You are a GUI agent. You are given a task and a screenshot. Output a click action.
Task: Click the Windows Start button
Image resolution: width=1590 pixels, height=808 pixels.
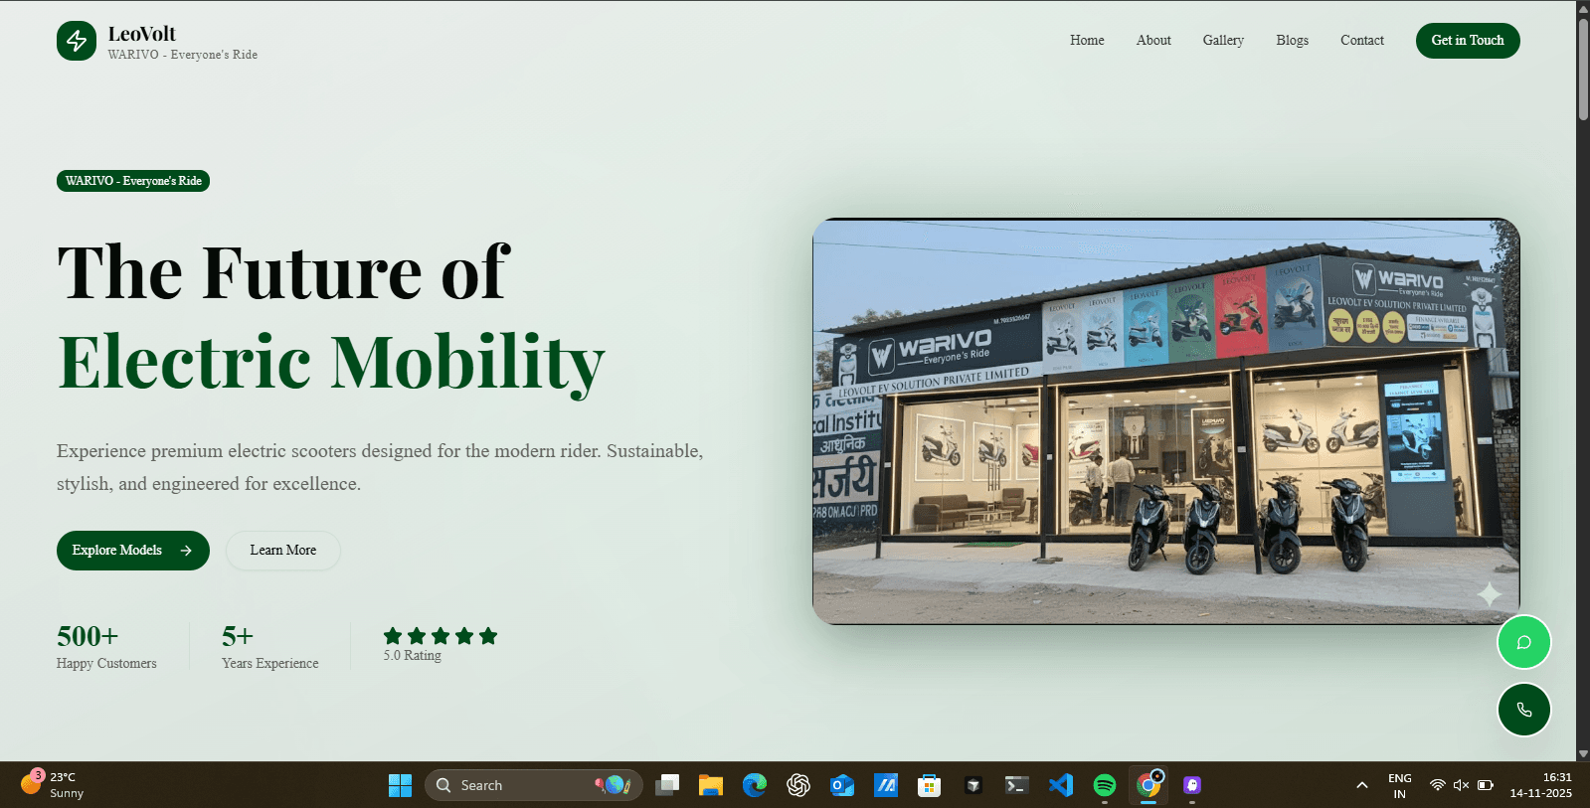[x=400, y=785]
